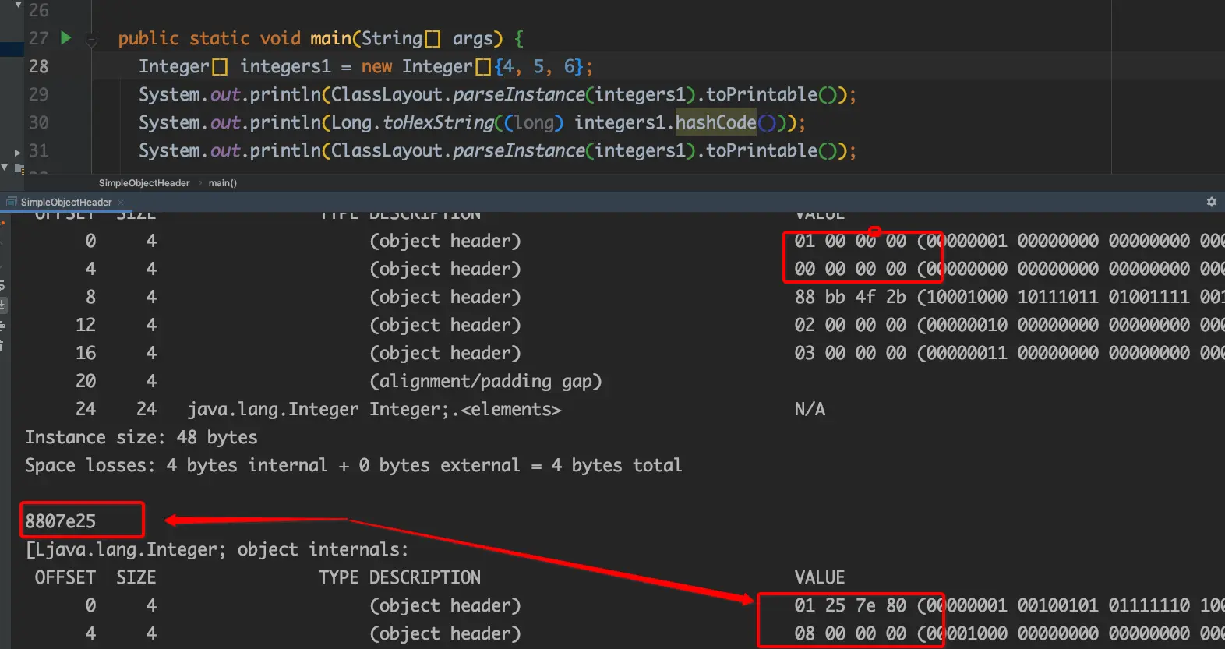Click 'Instance size: 48 bytes' output line
Viewport: 1225px width, 649px height.
[141, 437]
